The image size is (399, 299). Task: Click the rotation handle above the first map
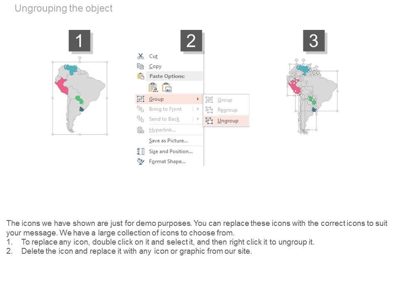pyautogui.click(x=79, y=57)
